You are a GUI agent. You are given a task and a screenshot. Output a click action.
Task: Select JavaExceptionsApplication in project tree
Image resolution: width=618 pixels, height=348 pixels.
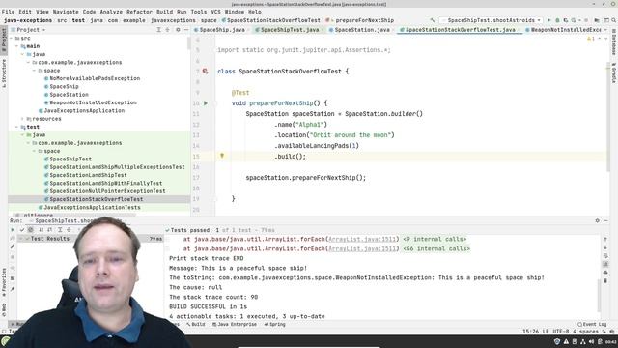point(84,111)
